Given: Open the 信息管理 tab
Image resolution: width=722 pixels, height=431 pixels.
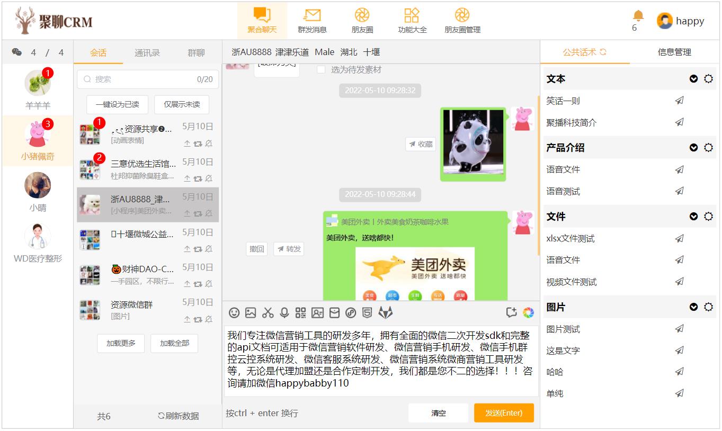Looking at the screenshot, I should tap(674, 52).
